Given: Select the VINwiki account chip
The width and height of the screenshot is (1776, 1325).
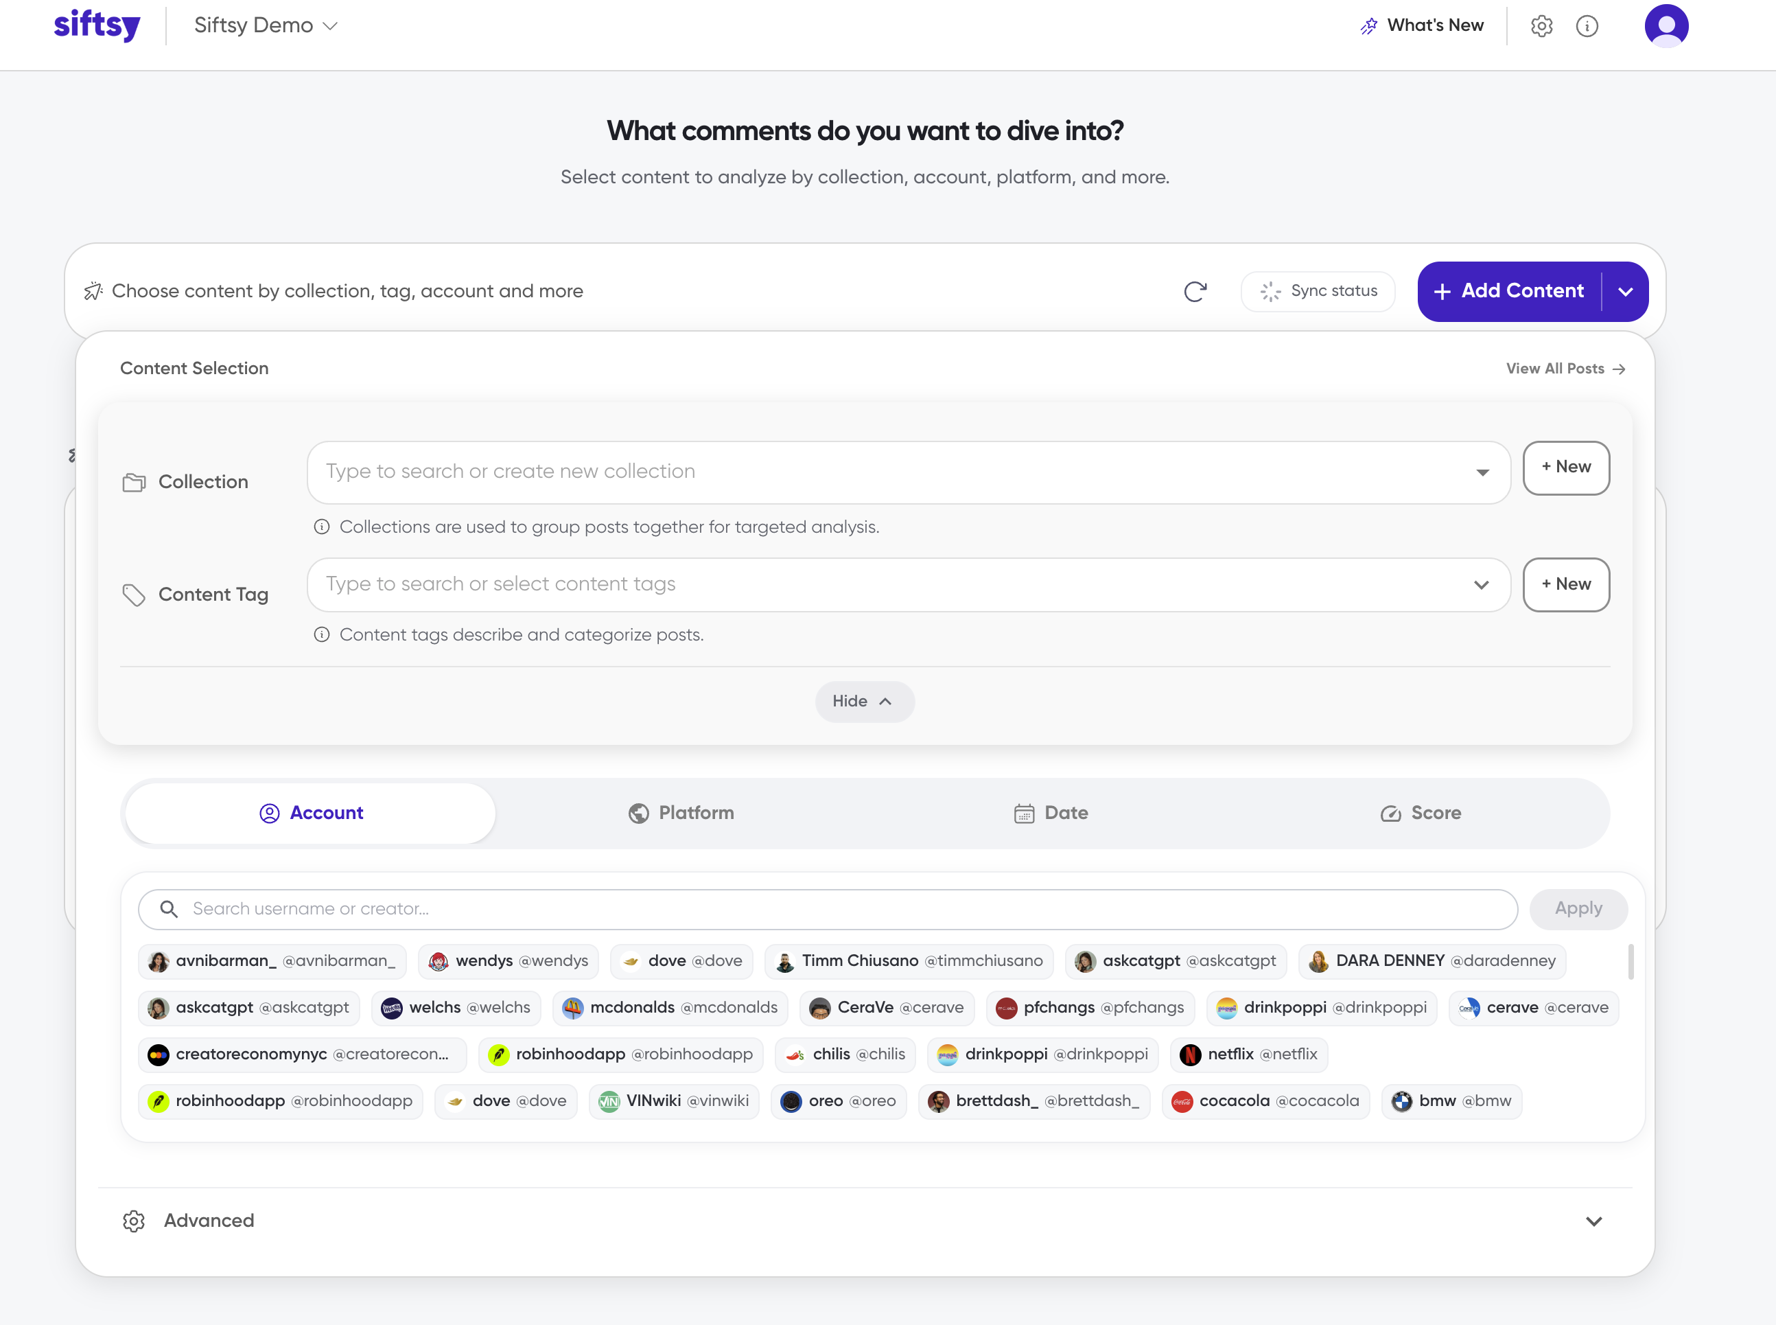Looking at the screenshot, I should point(673,1101).
